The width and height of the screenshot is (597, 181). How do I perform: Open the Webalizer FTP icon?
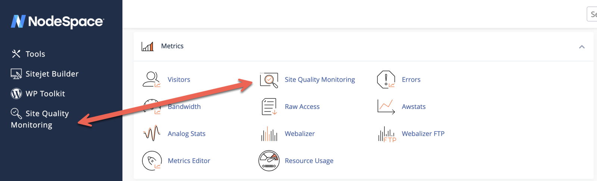pos(387,134)
